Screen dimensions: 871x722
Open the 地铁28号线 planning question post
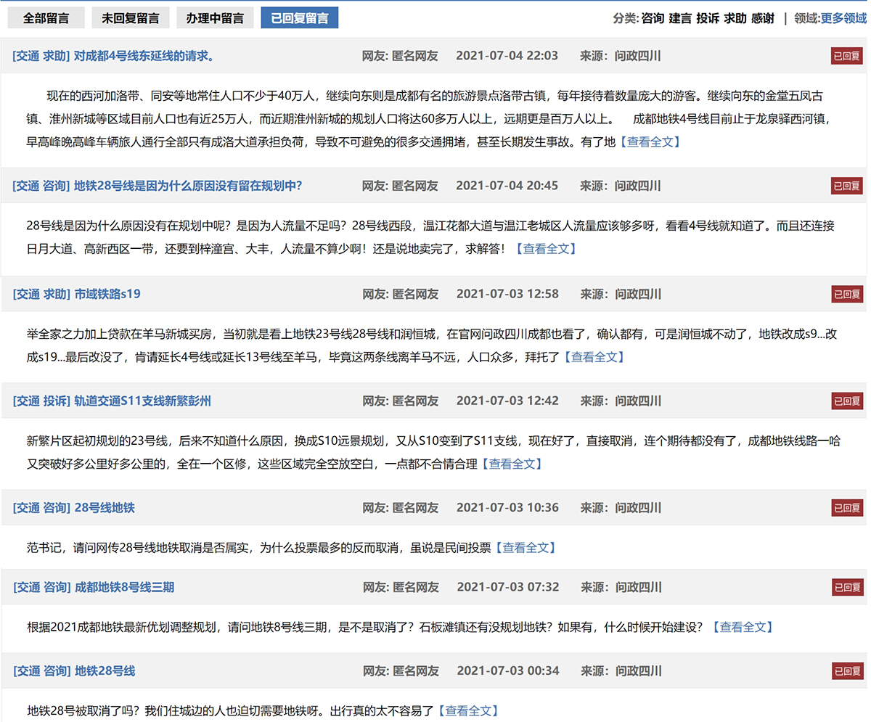click(x=187, y=186)
